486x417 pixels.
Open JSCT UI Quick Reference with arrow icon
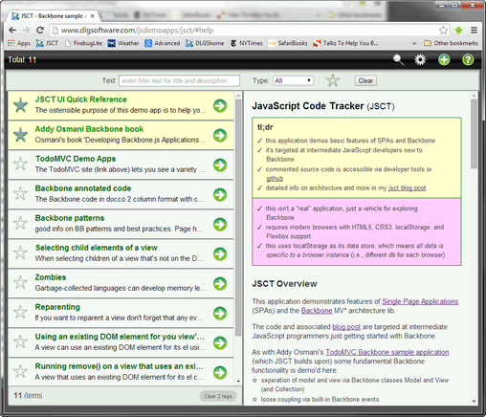[220, 105]
